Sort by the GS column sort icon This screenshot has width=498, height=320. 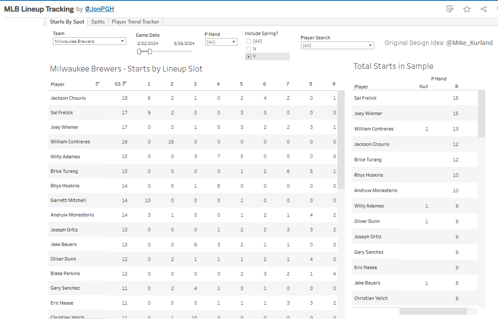pos(125,84)
